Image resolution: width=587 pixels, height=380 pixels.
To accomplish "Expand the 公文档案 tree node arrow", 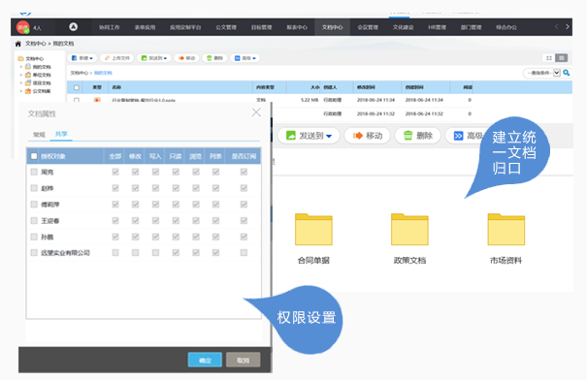I will (x=21, y=91).
